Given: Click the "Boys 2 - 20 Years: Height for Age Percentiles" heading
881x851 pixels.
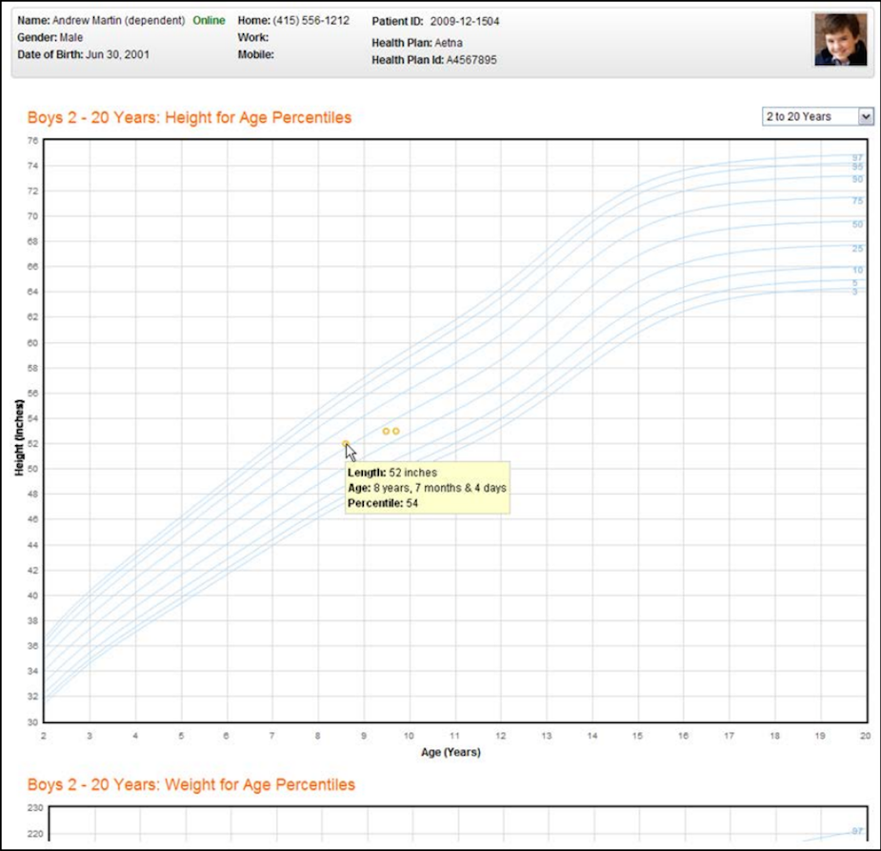Looking at the screenshot, I should (x=190, y=117).
